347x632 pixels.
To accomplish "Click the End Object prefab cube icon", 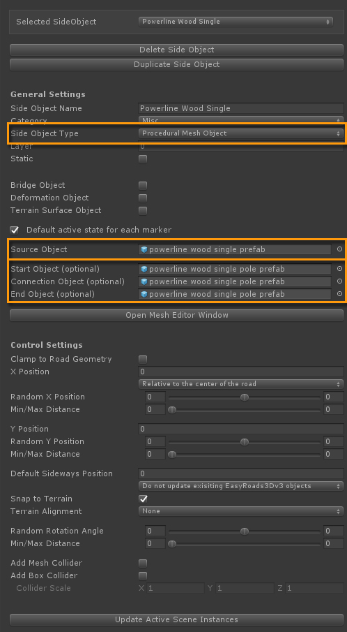I will (144, 294).
